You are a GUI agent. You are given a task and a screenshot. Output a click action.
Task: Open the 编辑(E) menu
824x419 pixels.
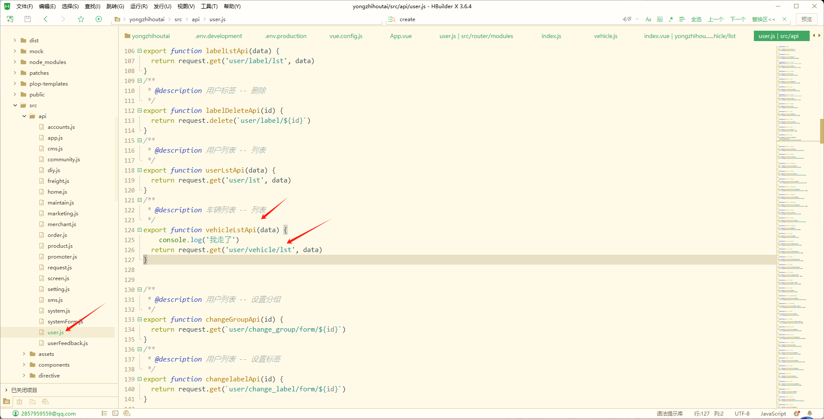coord(47,6)
